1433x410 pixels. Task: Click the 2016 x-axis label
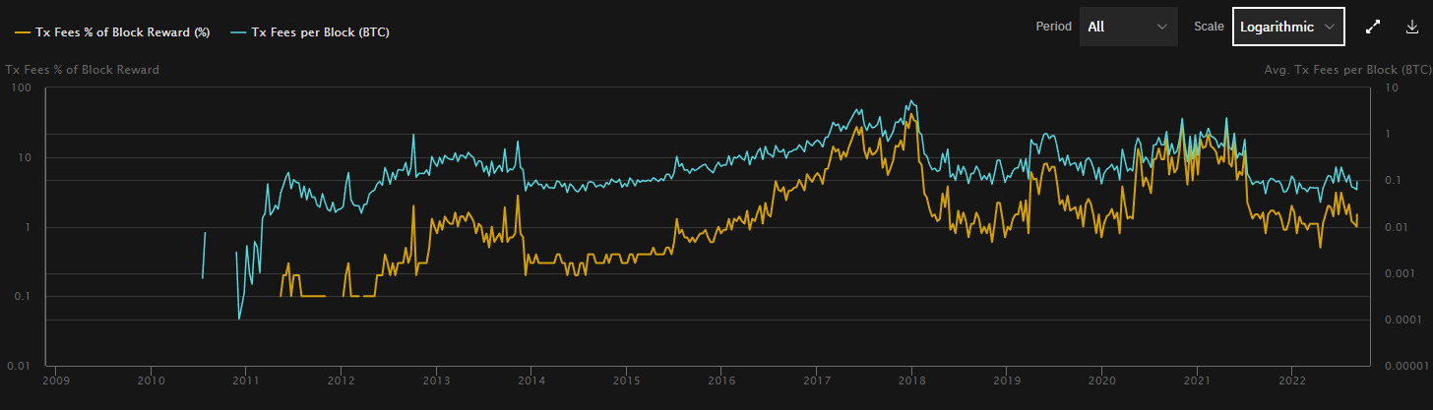click(x=721, y=380)
